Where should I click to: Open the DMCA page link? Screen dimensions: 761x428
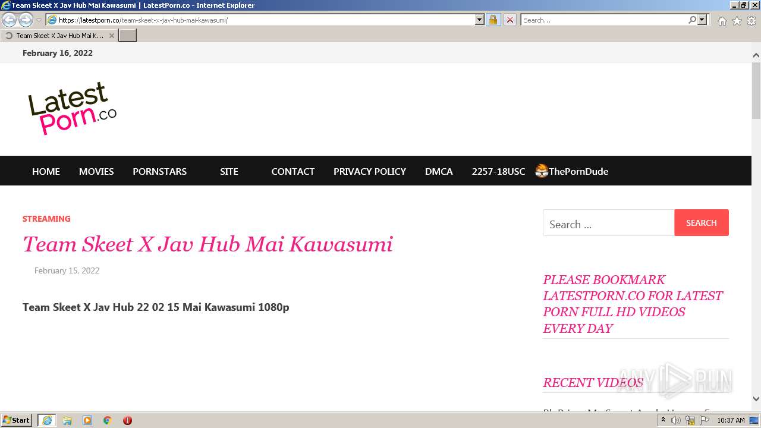[439, 171]
